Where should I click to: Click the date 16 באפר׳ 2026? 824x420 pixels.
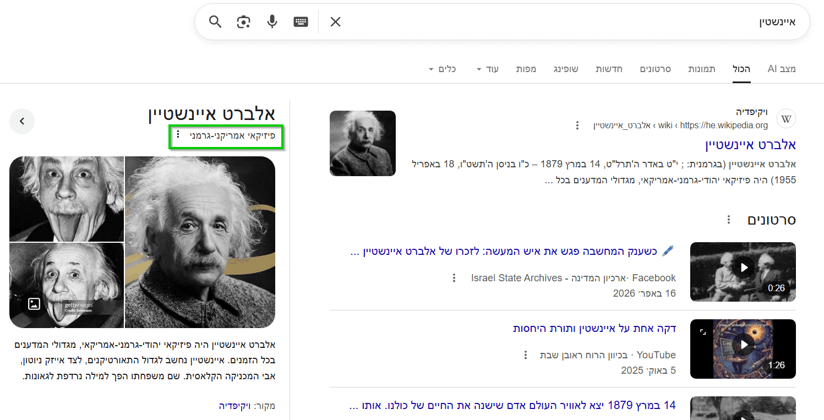coord(645,293)
